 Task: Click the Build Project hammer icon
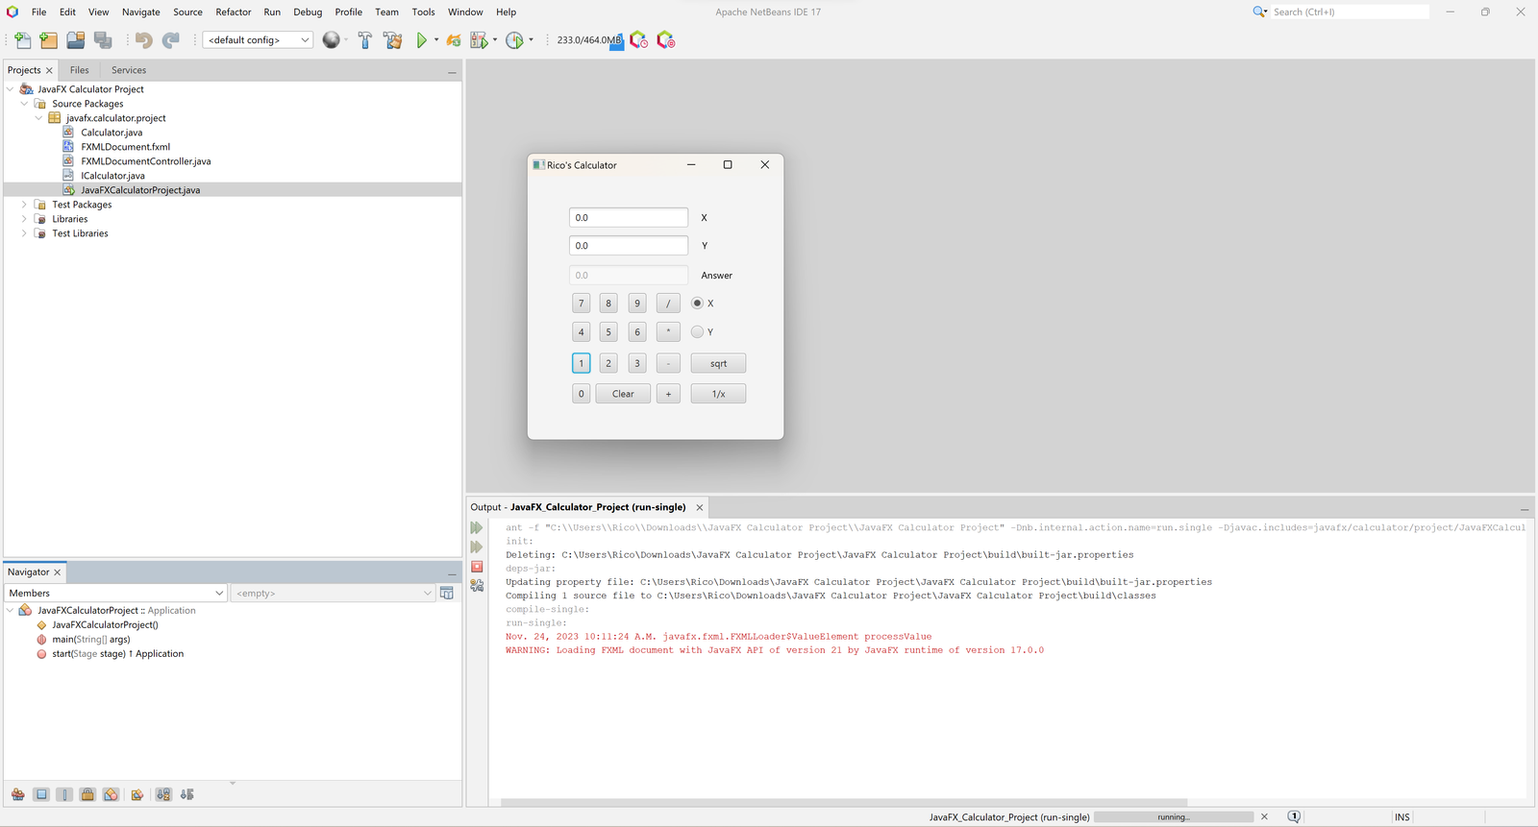point(365,40)
